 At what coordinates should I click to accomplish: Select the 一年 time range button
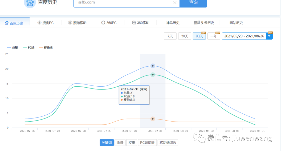pos(214,36)
